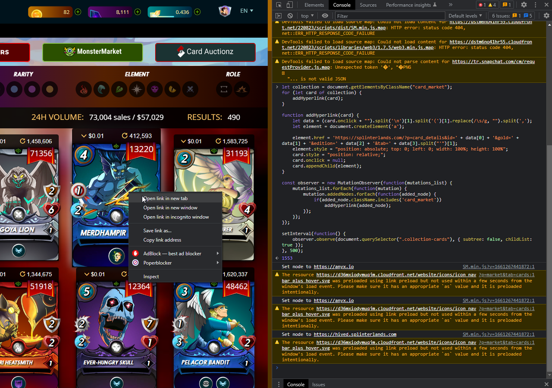Select Save link as from context menu
This screenshot has height=388, width=552.
(x=176, y=231)
